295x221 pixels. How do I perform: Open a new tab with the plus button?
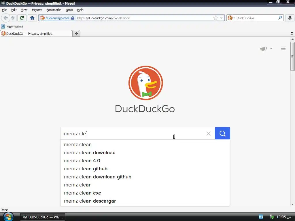[76, 33]
